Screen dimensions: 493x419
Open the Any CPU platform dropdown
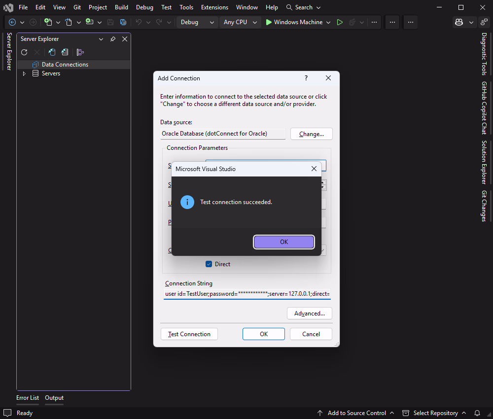pyautogui.click(x=240, y=22)
